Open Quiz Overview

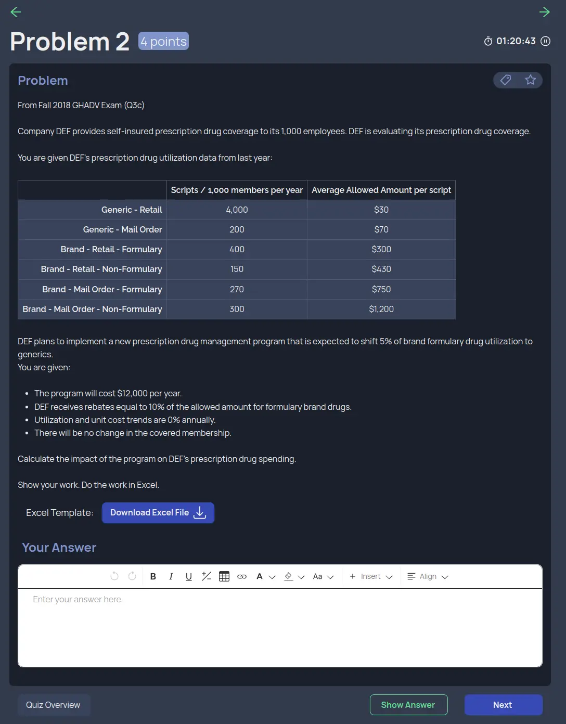pos(53,704)
